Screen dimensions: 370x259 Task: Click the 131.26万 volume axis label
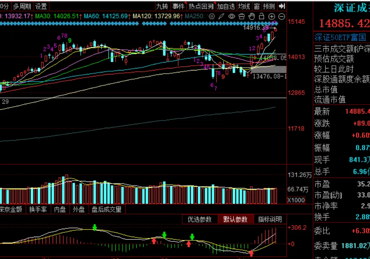coord(300,175)
